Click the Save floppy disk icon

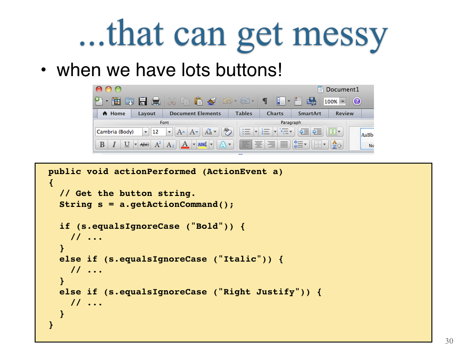pos(143,102)
